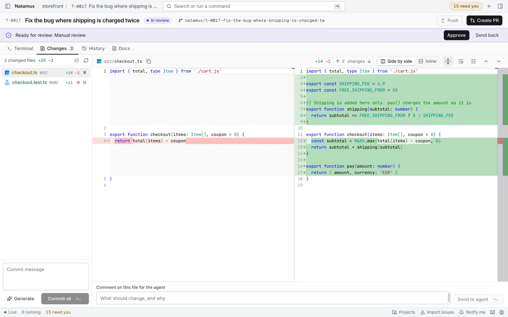Generate a commit message
The height and width of the screenshot is (317, 508).
click(x=21, y=299)
